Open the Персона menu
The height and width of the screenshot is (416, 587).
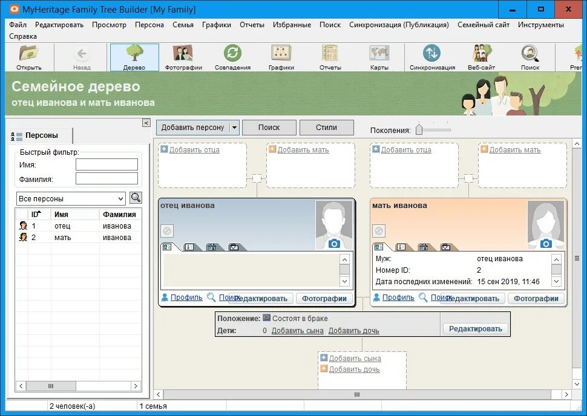149,25
